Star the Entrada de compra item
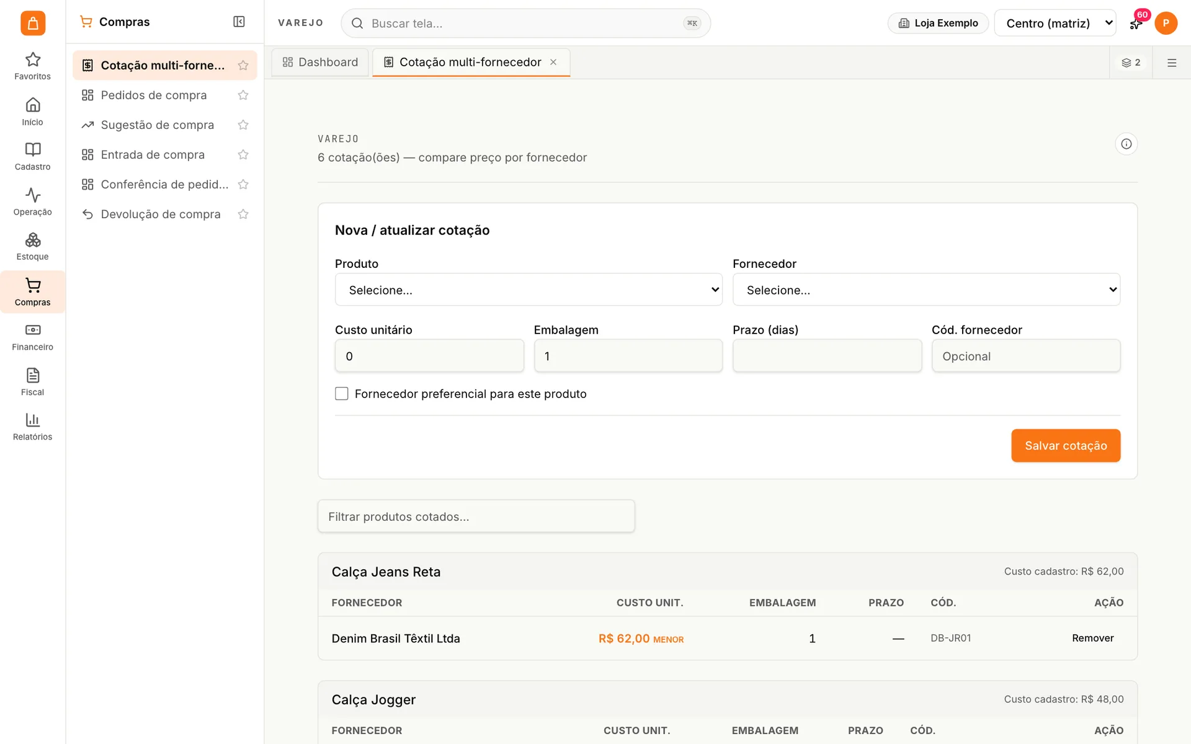The image size is (1191, 744). (x=243, y=154)
